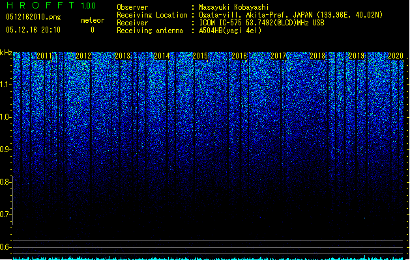Click the 2020 time marker
410x260 pixels.
click(x=396, y=56)
